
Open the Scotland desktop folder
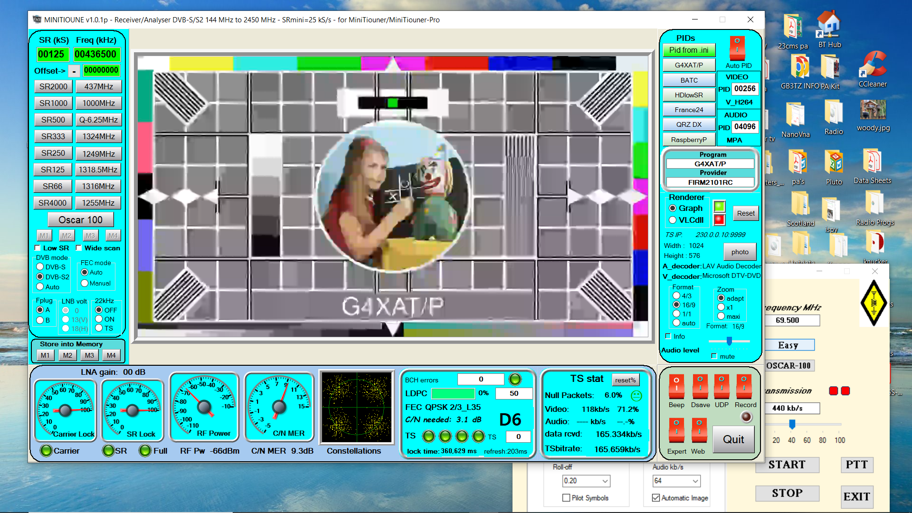click(800, 209)
